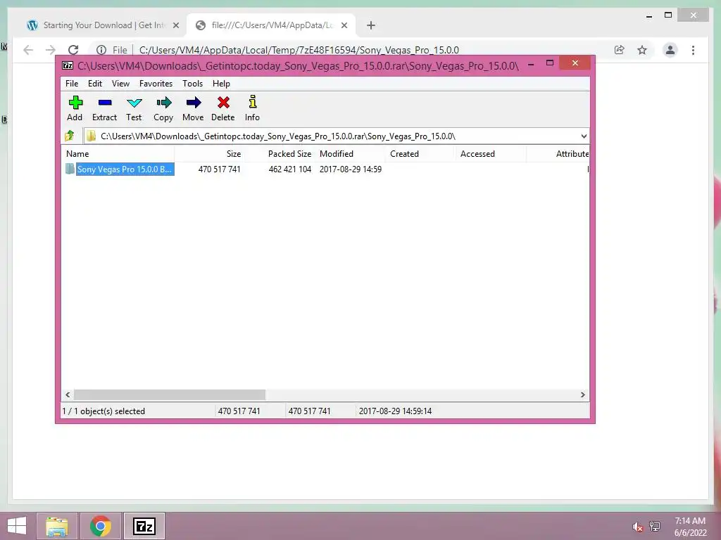Minimize the 7-Zip window

coord(531,63)
